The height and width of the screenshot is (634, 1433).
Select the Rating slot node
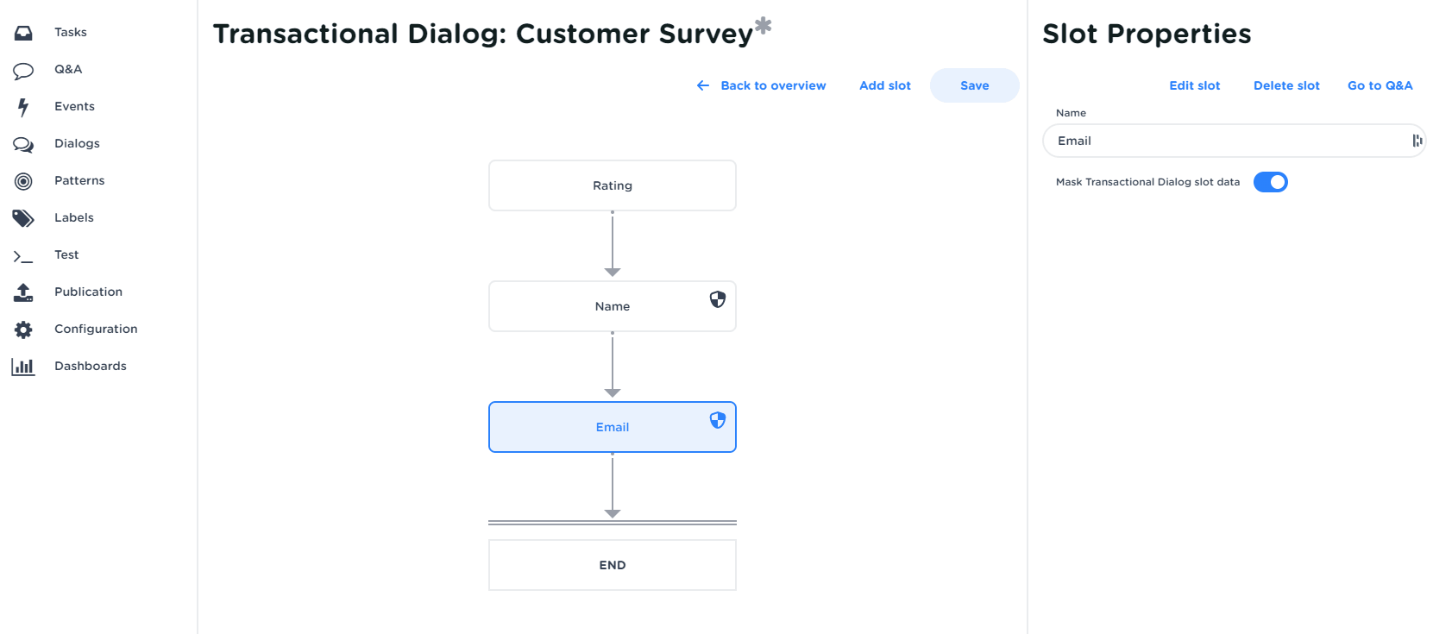point(612,185)
